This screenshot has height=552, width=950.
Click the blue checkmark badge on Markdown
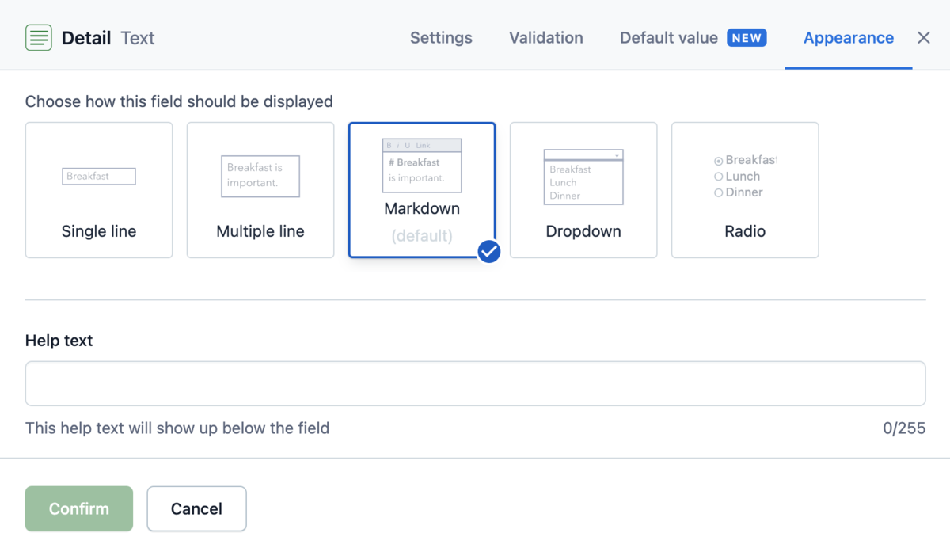(489, 252)
